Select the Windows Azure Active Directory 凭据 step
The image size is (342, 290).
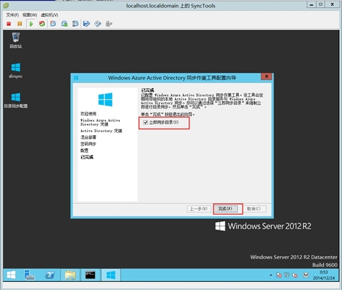(x=100, y=122)
